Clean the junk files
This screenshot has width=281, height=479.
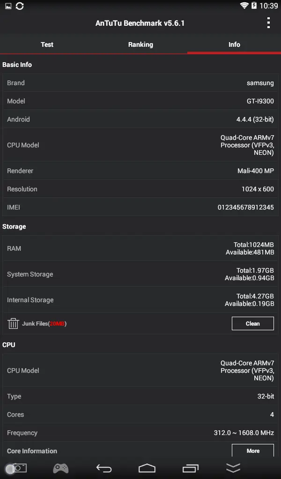pos(253,324)
